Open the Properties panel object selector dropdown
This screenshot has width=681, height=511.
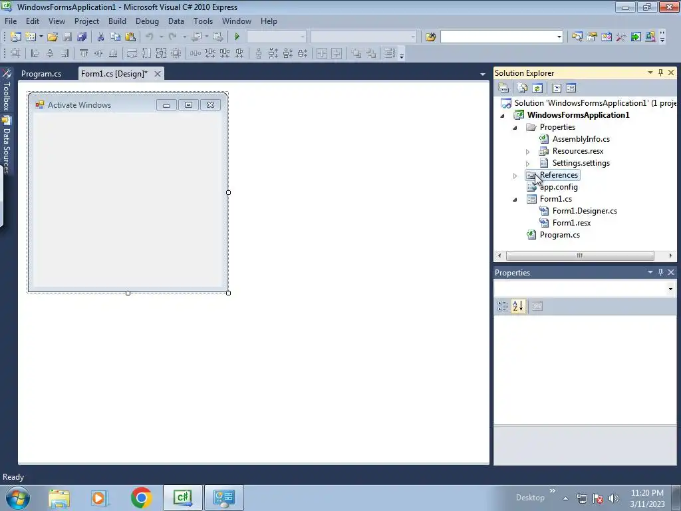(x=670, y=289)
